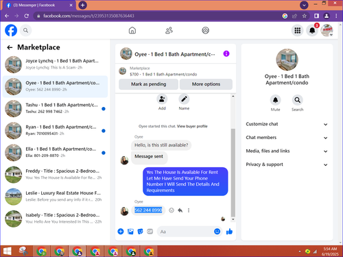Reload the page in browser toolbar
This screenshot has width=343, height=257.
click(x=27, y=16)
